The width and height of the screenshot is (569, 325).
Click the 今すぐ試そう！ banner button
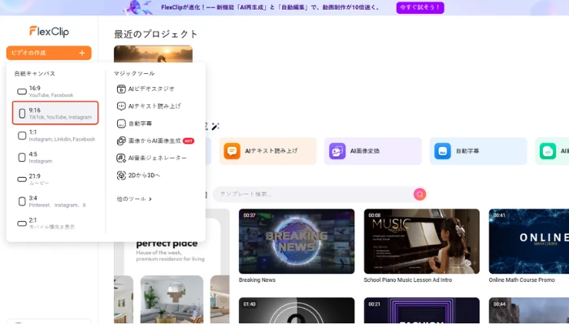(x=420, y=7)
